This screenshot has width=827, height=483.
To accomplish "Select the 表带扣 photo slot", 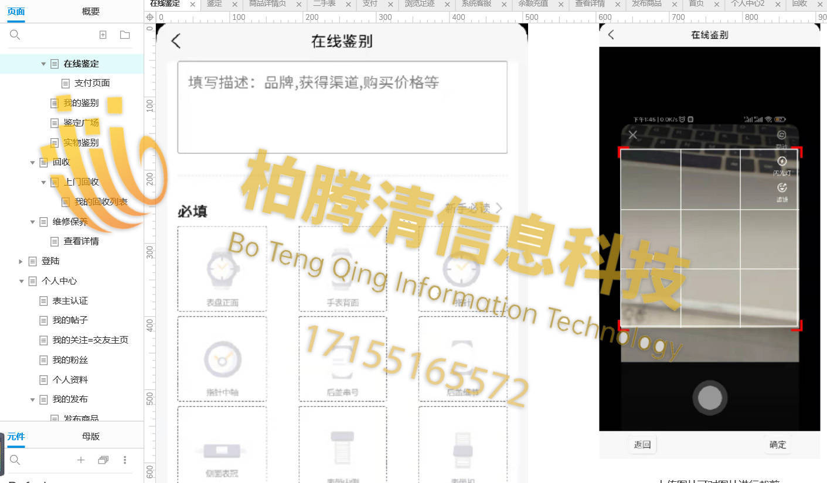I will click(x=463, y=445).
